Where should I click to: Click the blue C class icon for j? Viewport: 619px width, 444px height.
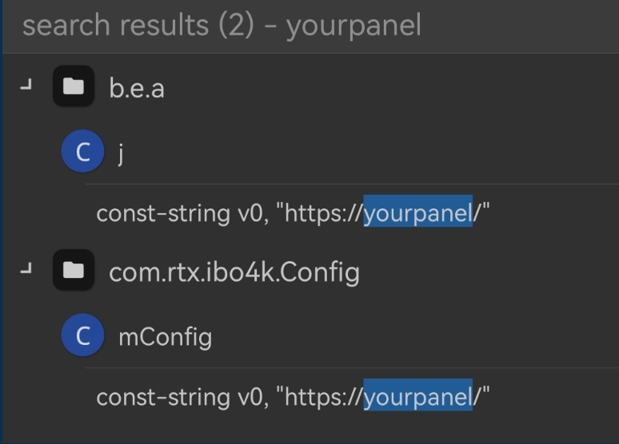pyautogui.click(x=82, y=152)
